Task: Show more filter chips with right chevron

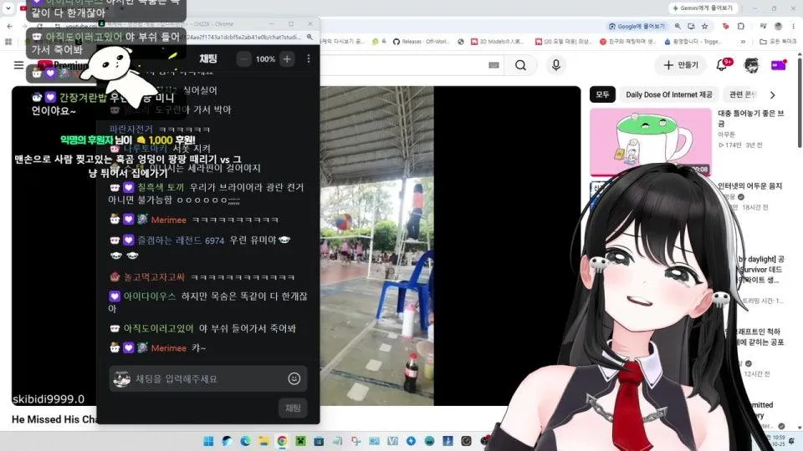Action: [773, 94]
